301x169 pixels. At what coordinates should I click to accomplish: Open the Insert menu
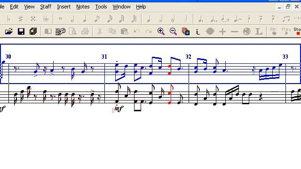tap(64, 7)
